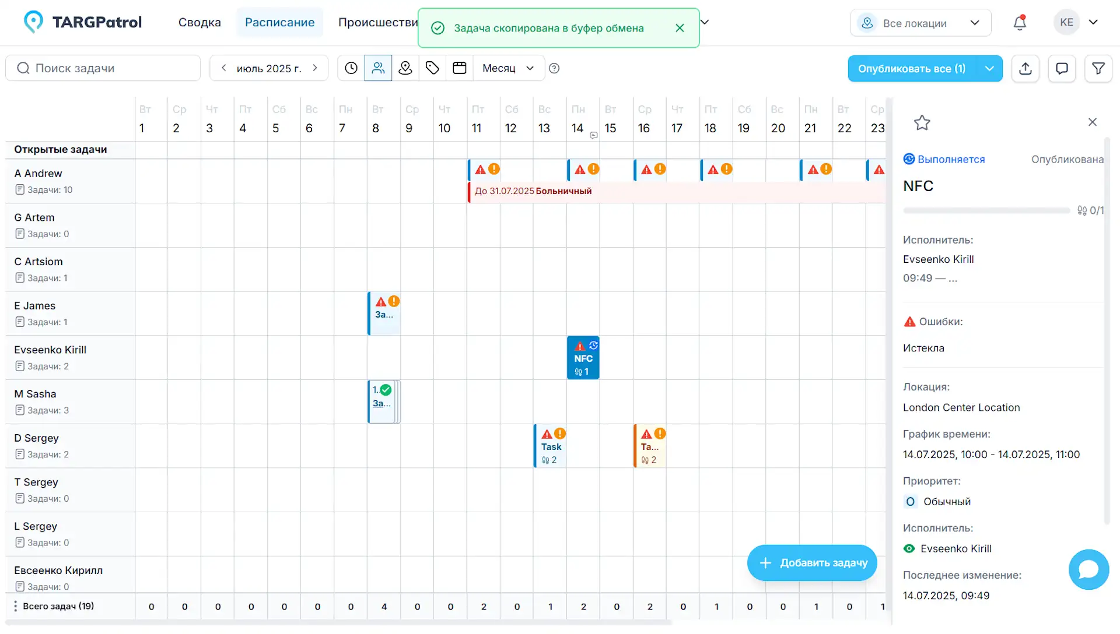Toggle visibility of Evseenko Kirill assignment
Screen dimensions: 1120x634
[x=909, y=548]
